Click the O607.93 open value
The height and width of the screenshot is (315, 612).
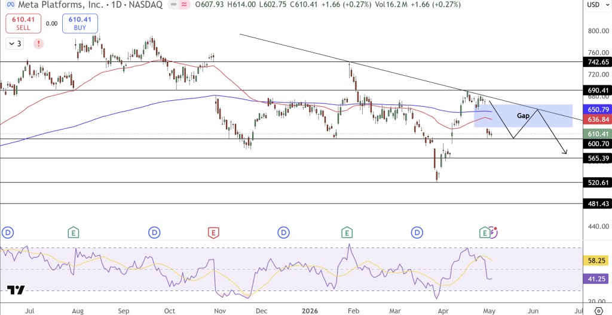(x=210, y=5)
